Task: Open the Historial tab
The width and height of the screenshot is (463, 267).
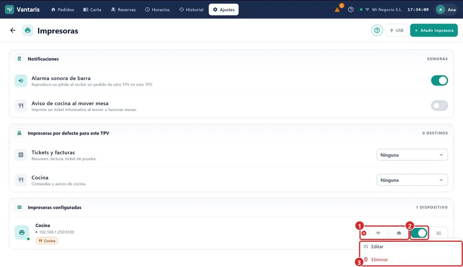Action: point(191,10)
